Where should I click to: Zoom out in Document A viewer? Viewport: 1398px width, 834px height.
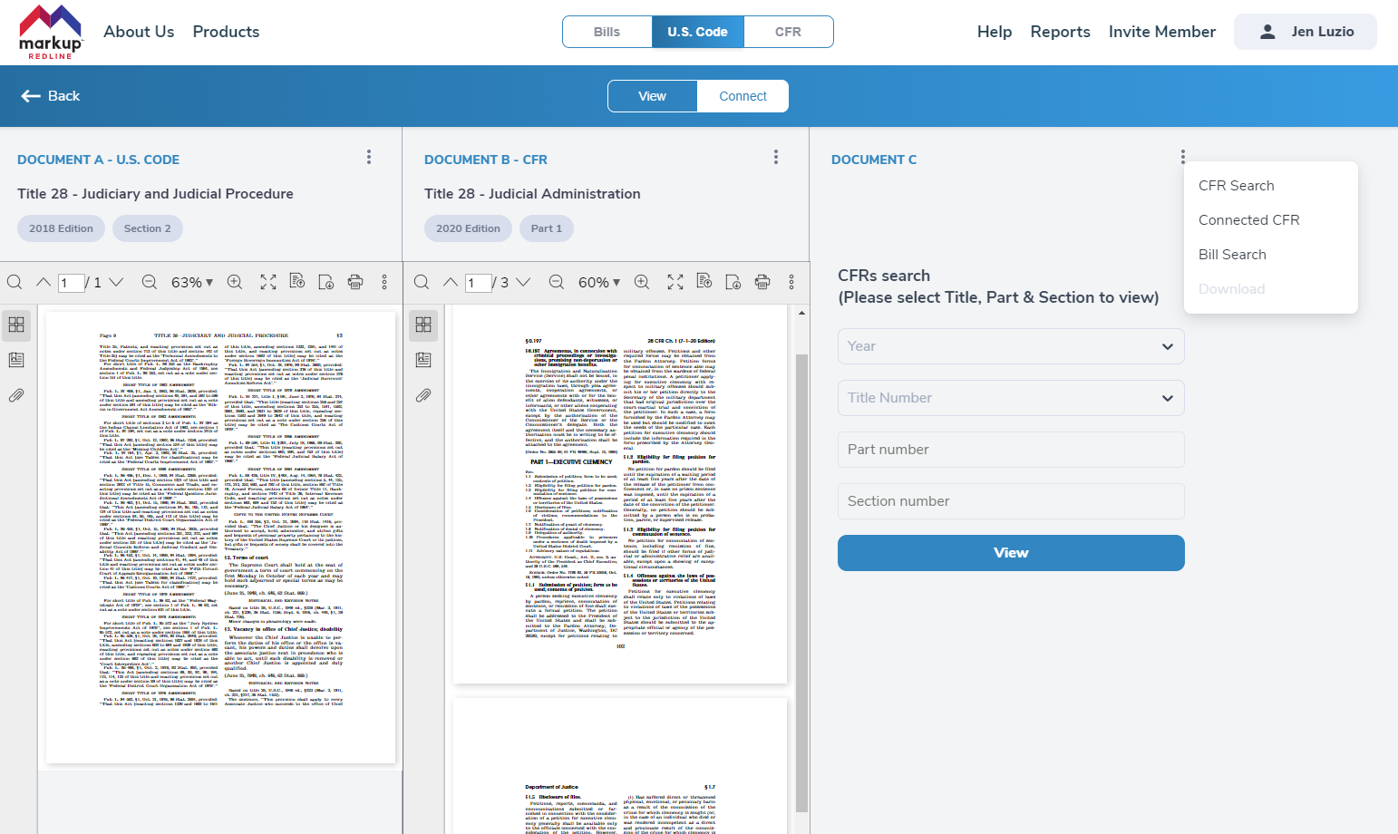150,282
